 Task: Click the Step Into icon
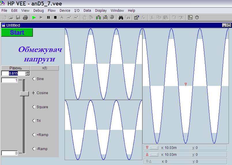62,18
